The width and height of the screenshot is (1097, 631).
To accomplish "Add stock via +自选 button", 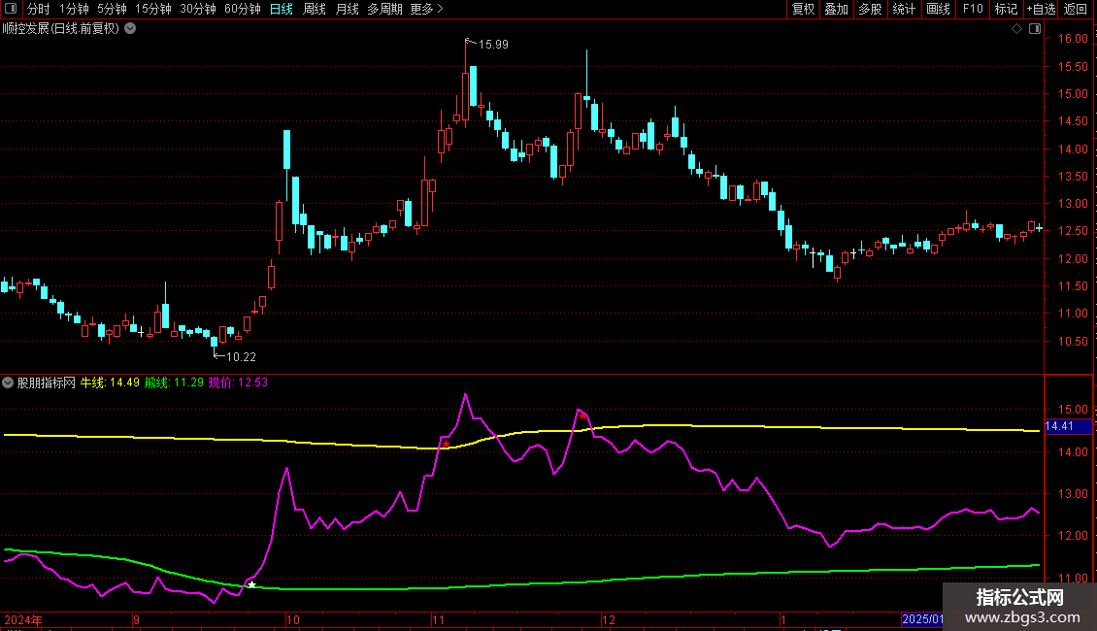I will 1041,9.
